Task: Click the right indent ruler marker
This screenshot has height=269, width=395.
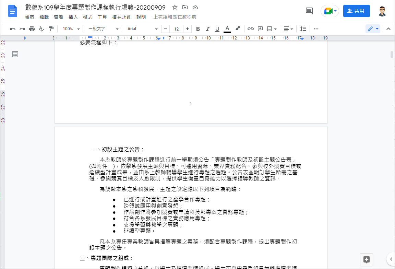Action: pyautogui.click(x=302, y=38)
